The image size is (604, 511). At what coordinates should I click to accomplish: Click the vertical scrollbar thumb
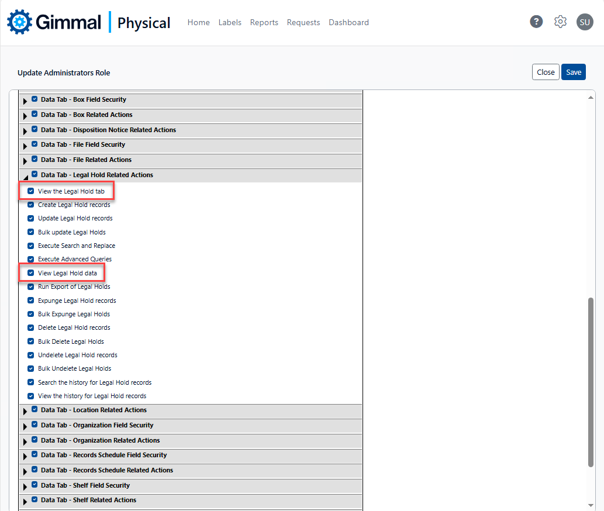591,382
